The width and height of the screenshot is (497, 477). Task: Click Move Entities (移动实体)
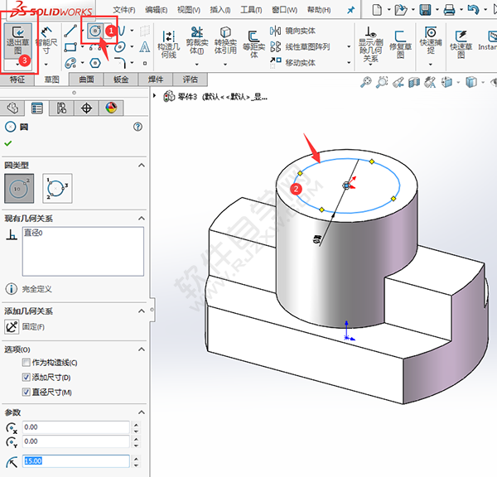click(x=292, y=62)
